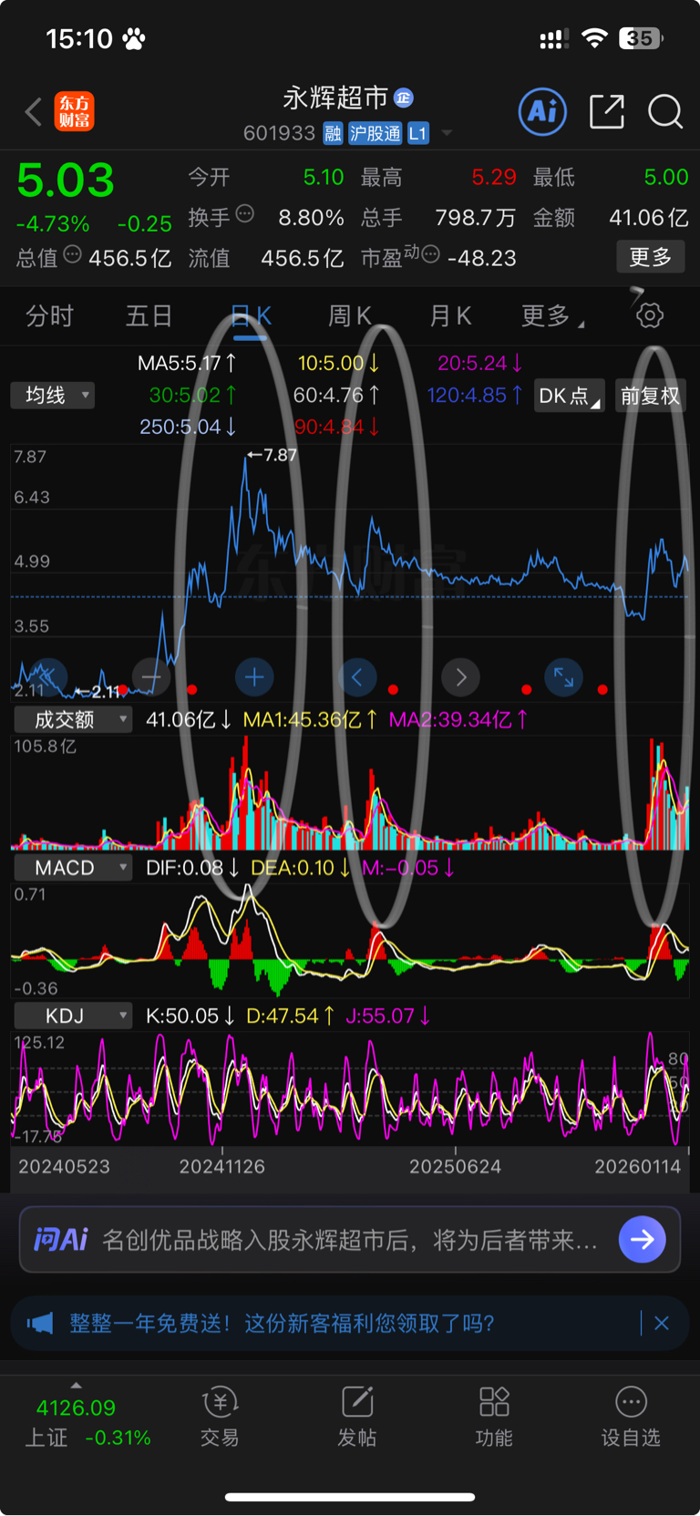The width and height of the screenshot is (700, 1516).
Task: Tap the 沪股通 badge
Action: [x=375, y=134]
